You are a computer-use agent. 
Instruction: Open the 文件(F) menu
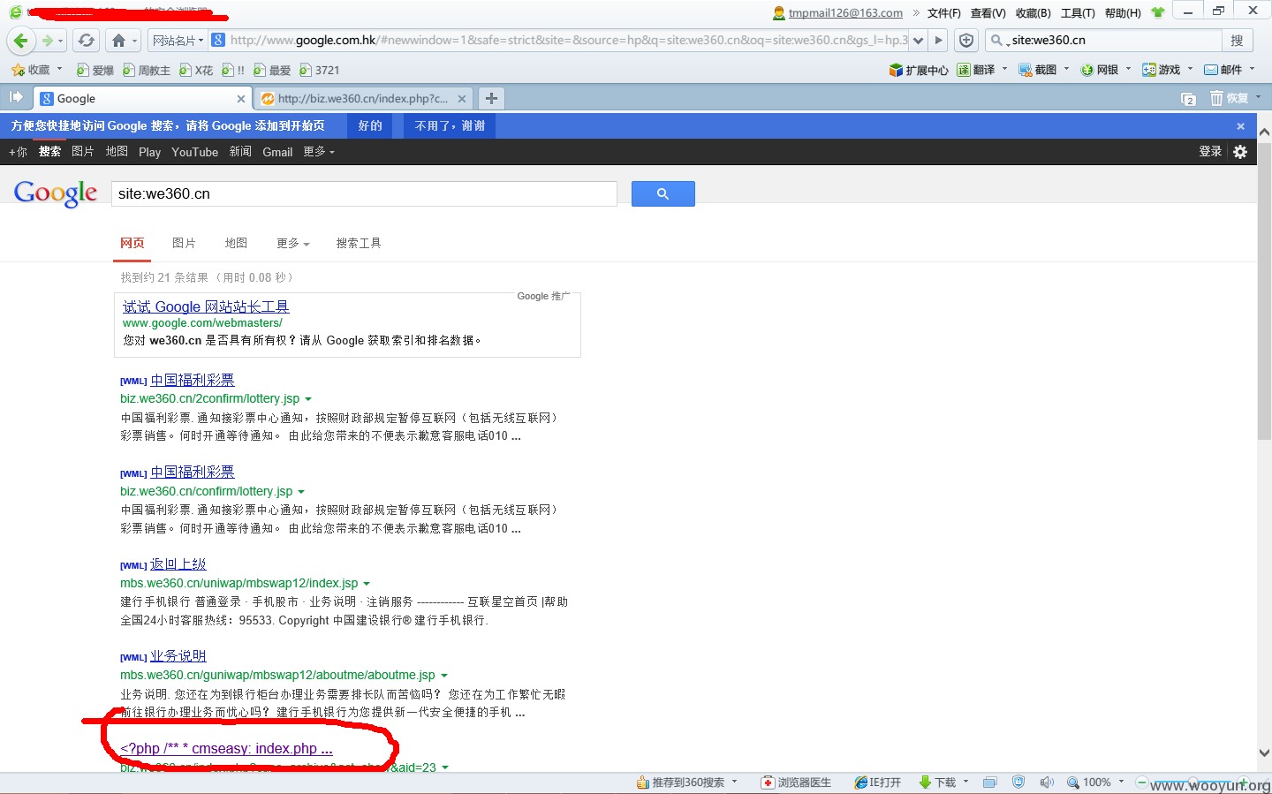click(944, 13)
